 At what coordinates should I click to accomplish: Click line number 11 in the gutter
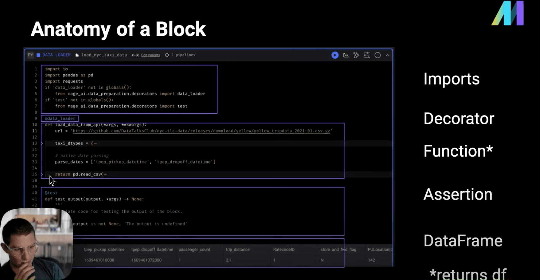(x=35, y=131)
